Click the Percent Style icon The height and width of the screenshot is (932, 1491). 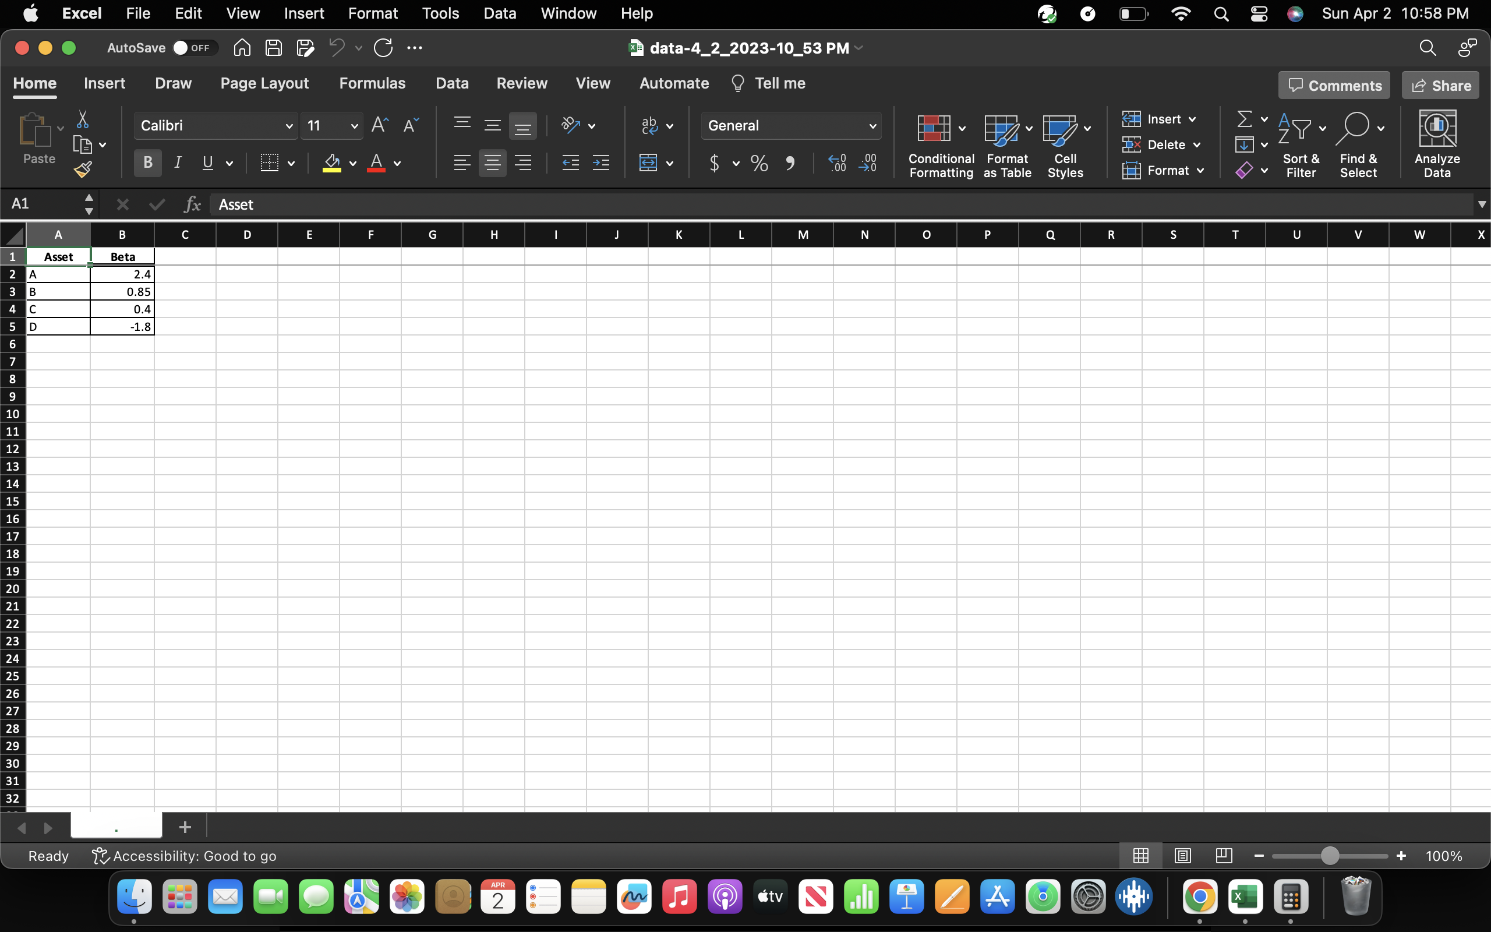[x=758, y=163]
